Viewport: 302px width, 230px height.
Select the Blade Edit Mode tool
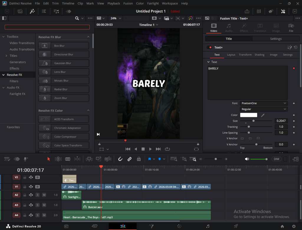(68, 159)
